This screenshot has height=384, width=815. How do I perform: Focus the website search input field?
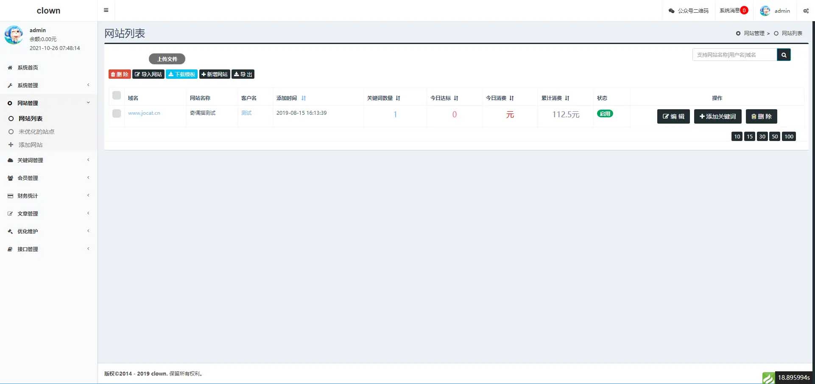[x=734, y=55]
